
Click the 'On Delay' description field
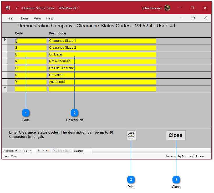[102, 55]
